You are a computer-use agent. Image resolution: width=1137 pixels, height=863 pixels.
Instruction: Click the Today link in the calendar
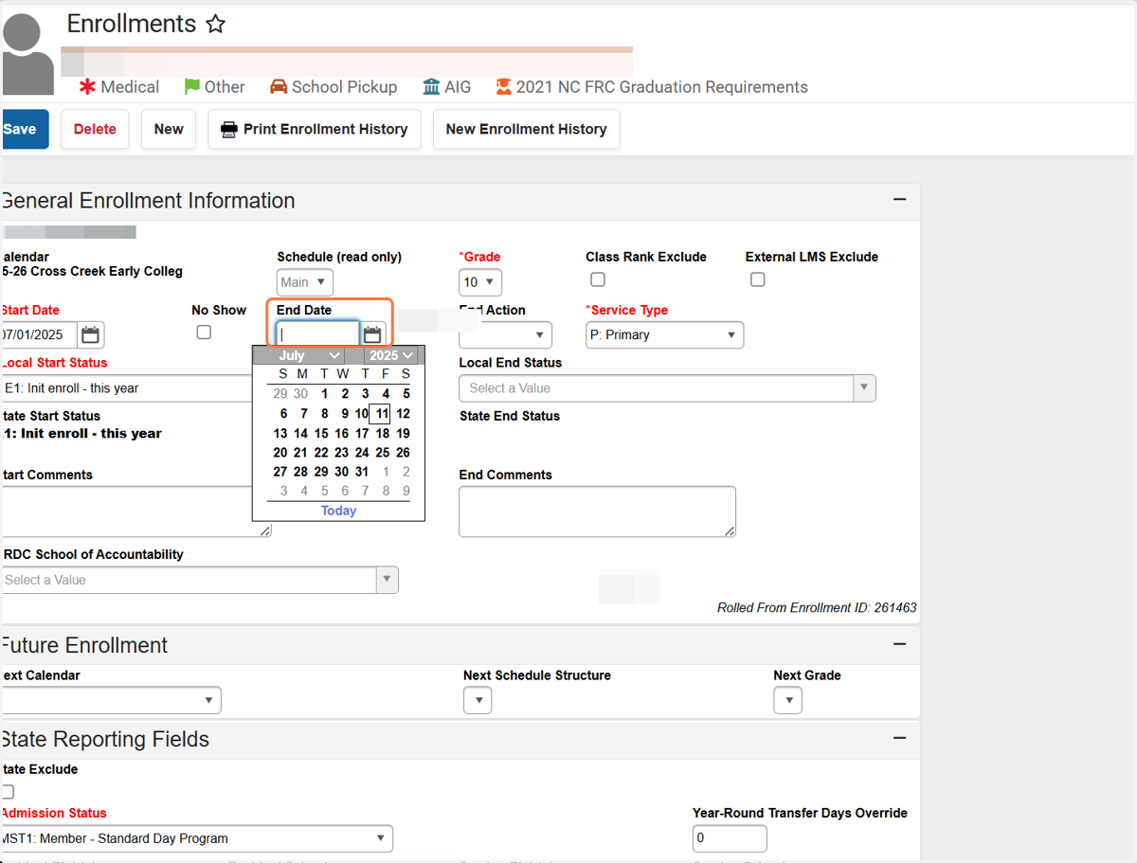click(338, 511)
